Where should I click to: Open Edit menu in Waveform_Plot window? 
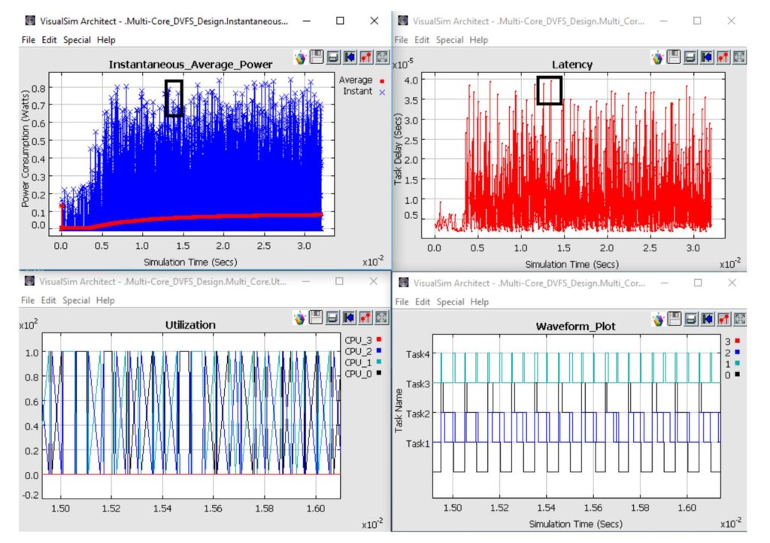coord(423,302)
